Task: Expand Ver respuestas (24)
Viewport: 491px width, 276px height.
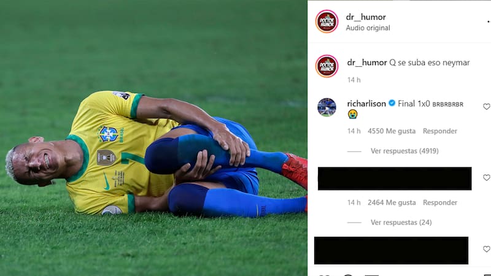Action: [401, 222]
